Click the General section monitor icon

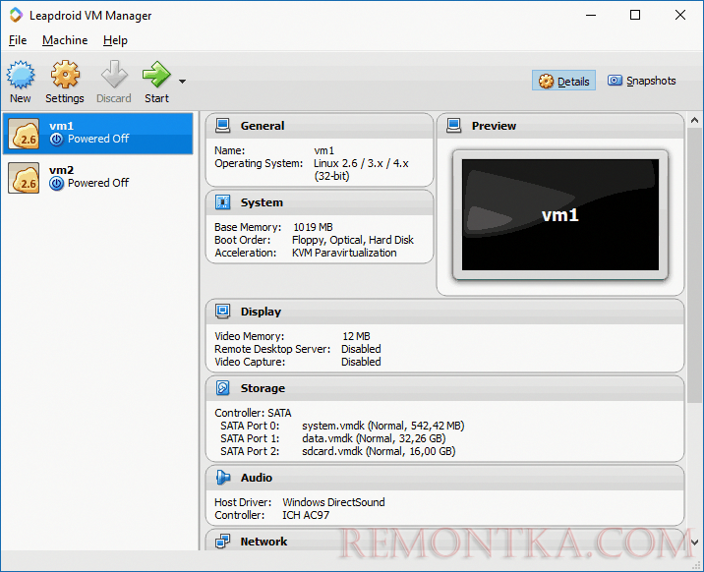[222, 126]
